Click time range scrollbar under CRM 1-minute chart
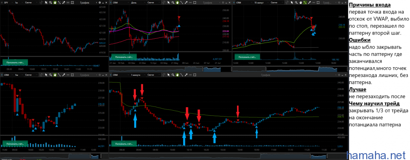 pos(228,156)
